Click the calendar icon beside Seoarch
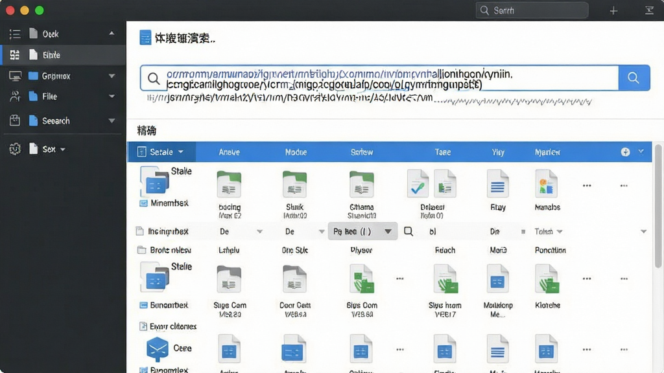 tap(15, 120)
